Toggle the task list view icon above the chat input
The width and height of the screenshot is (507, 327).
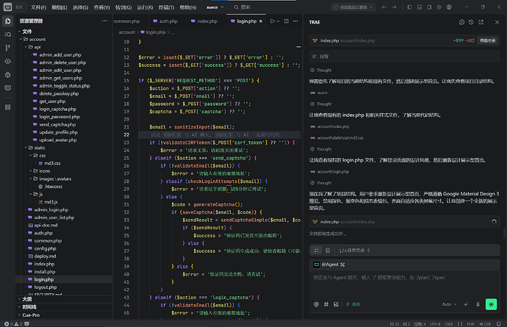click(x=317, y=251)
